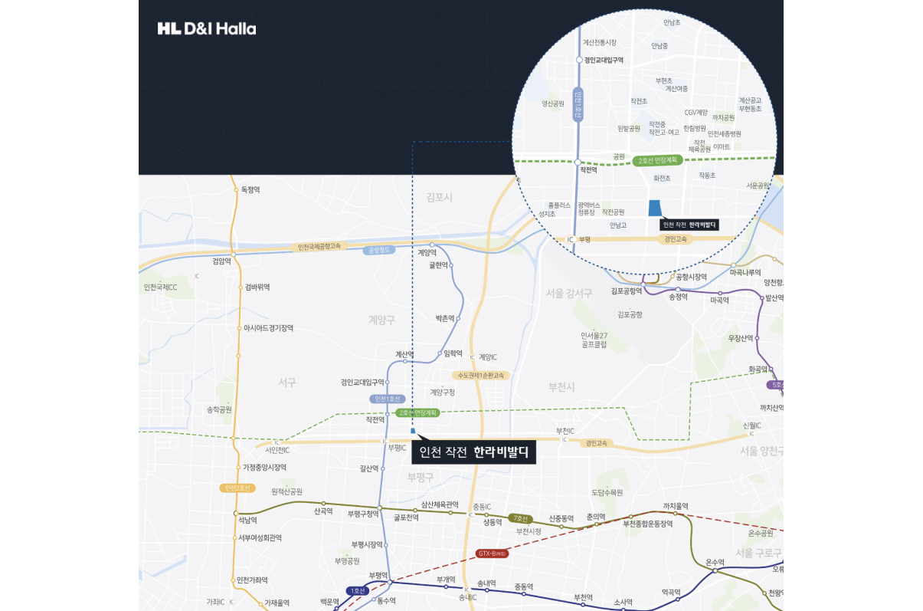Click the 도당수목원 label

(607, 492)
